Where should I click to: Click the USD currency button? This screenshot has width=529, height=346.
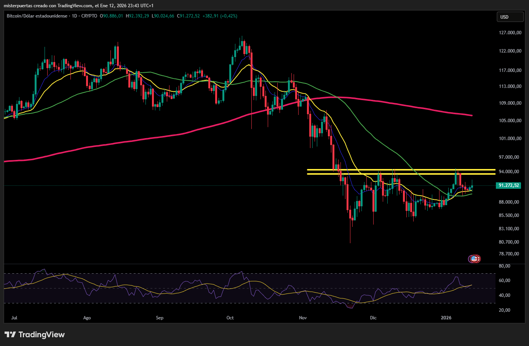pos(510,17)
